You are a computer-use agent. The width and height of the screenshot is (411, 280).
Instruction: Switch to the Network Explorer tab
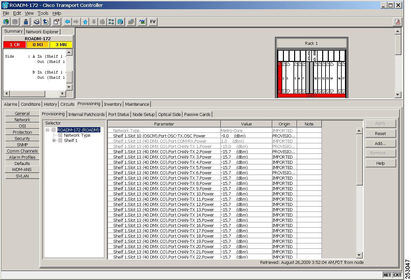42,32
